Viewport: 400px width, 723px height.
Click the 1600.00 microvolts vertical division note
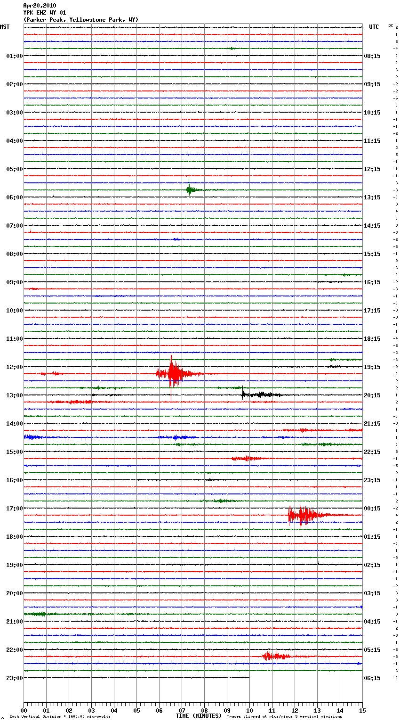click(60, 717)
